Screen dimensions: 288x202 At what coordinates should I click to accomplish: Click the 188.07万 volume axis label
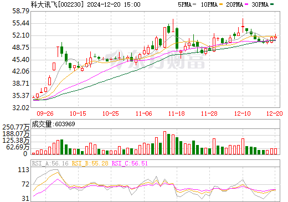pos(16,134)
